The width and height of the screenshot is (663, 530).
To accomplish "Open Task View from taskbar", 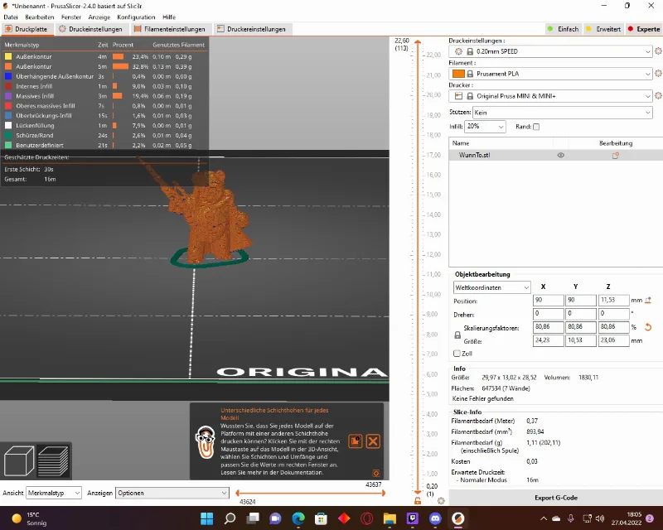I will [x=253, y=518].
